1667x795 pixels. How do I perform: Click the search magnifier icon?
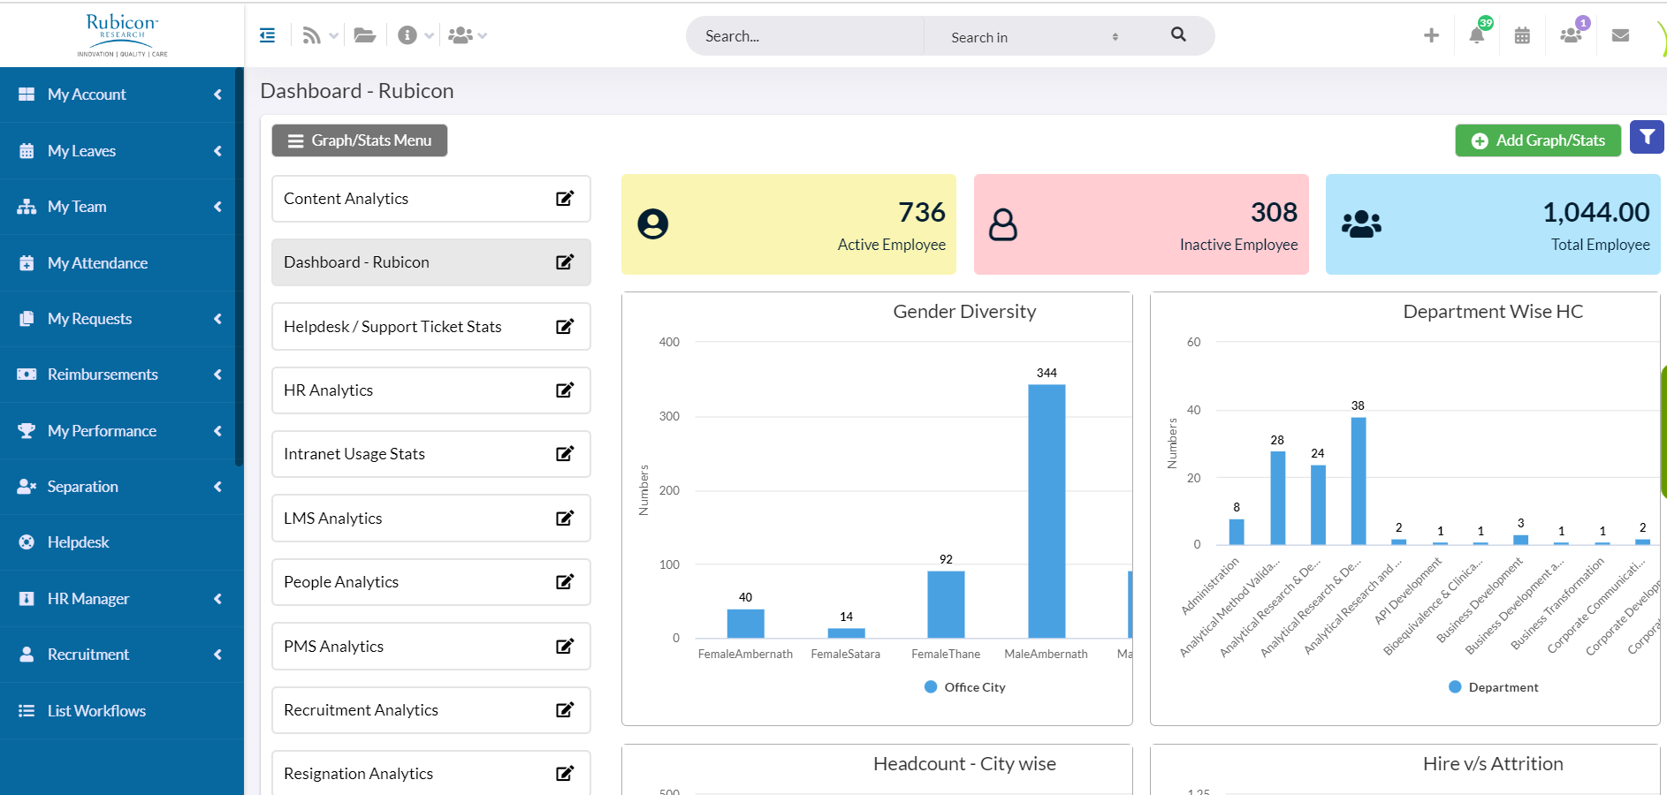point(1178,34)
